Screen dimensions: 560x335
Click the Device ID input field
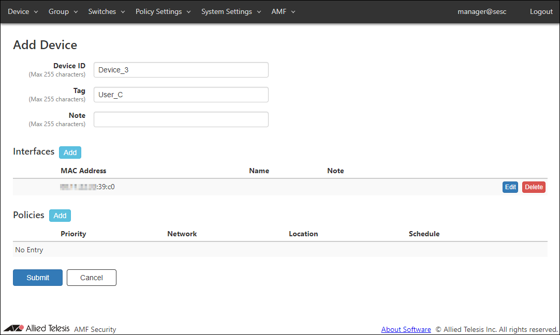coord(181,70)
